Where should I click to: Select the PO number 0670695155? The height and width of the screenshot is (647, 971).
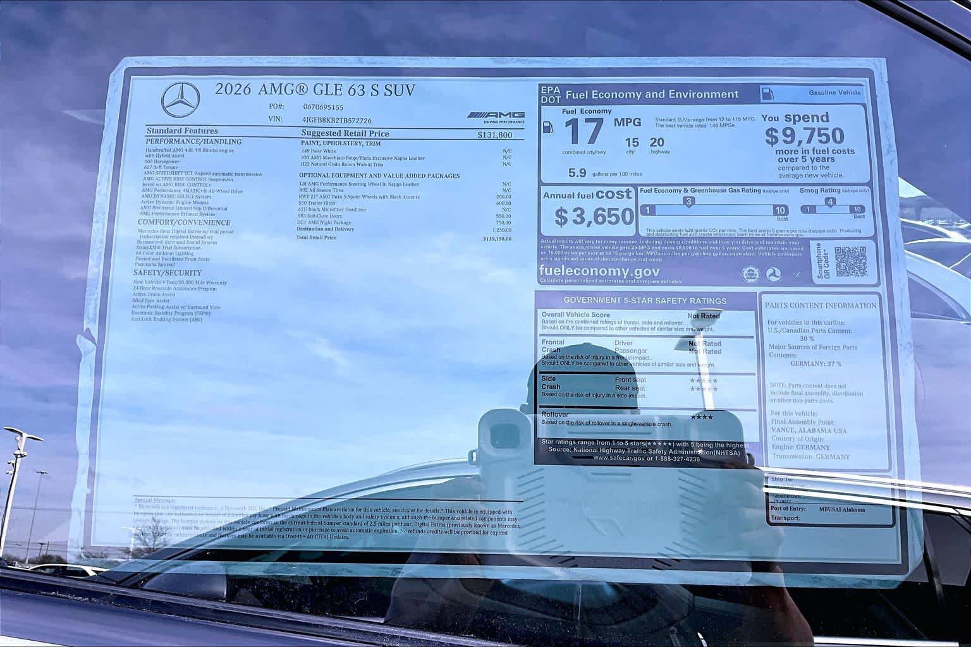coord(323,107)
